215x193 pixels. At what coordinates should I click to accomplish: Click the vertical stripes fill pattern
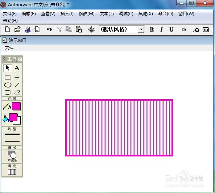[x=12, y=172]
